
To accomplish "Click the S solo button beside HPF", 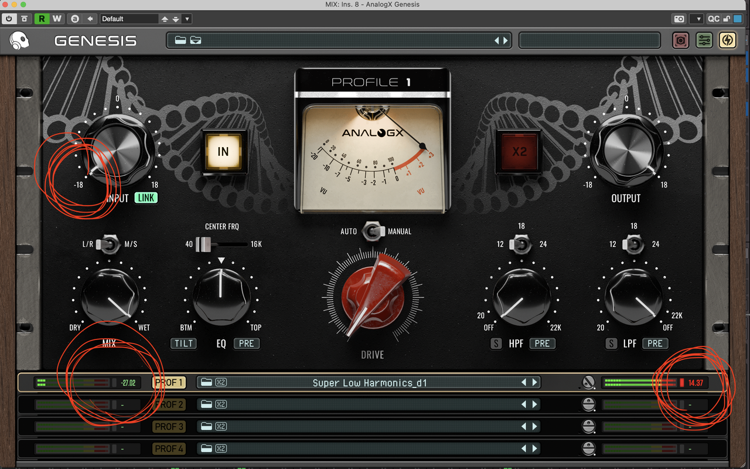I will tap(496, 344).
